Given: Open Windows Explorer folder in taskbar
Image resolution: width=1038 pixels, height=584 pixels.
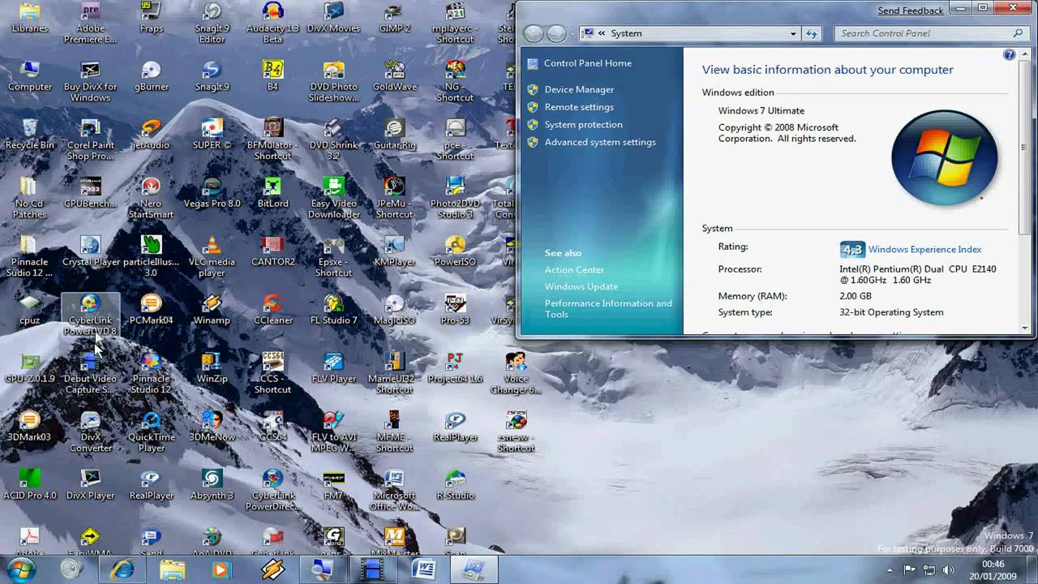Looking at the screenshot, I should pyautogui.click(x=172, y=570).
